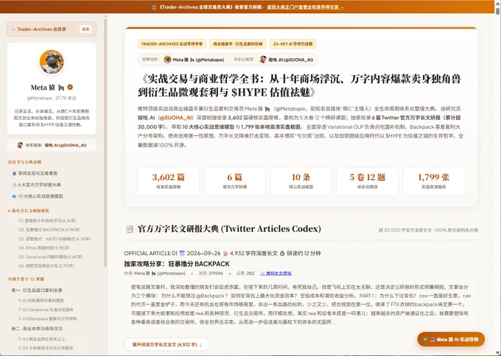Open sidebar topic T-01 机制漏洞与套利模型

(x=41, y=301)
